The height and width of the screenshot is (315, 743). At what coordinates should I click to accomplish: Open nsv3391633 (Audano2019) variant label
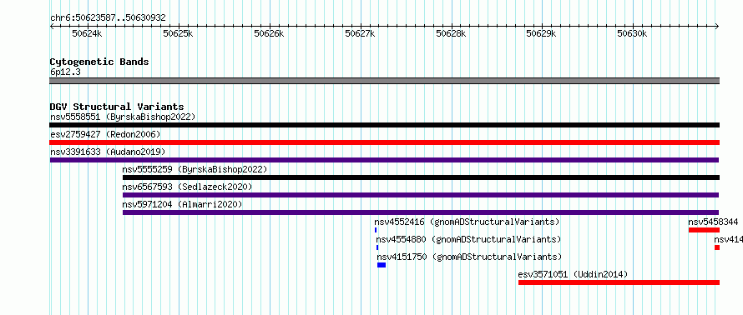click(108, 152)
